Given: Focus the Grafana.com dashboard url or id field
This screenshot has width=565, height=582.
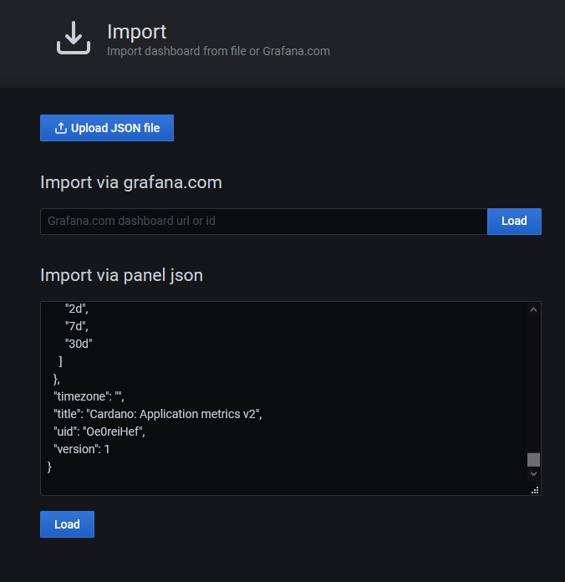Looking at the screenshot, I should pos(263,222).
